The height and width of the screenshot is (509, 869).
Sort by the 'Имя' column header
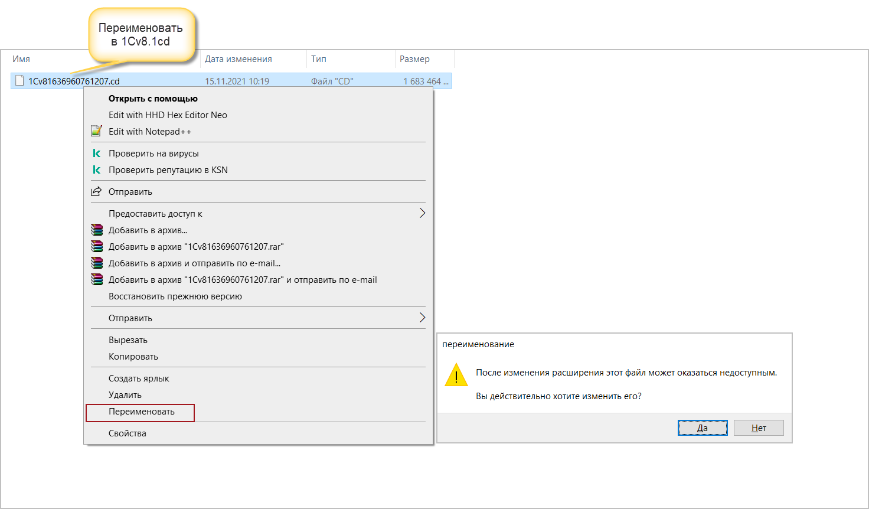click(x=21, y=59)
